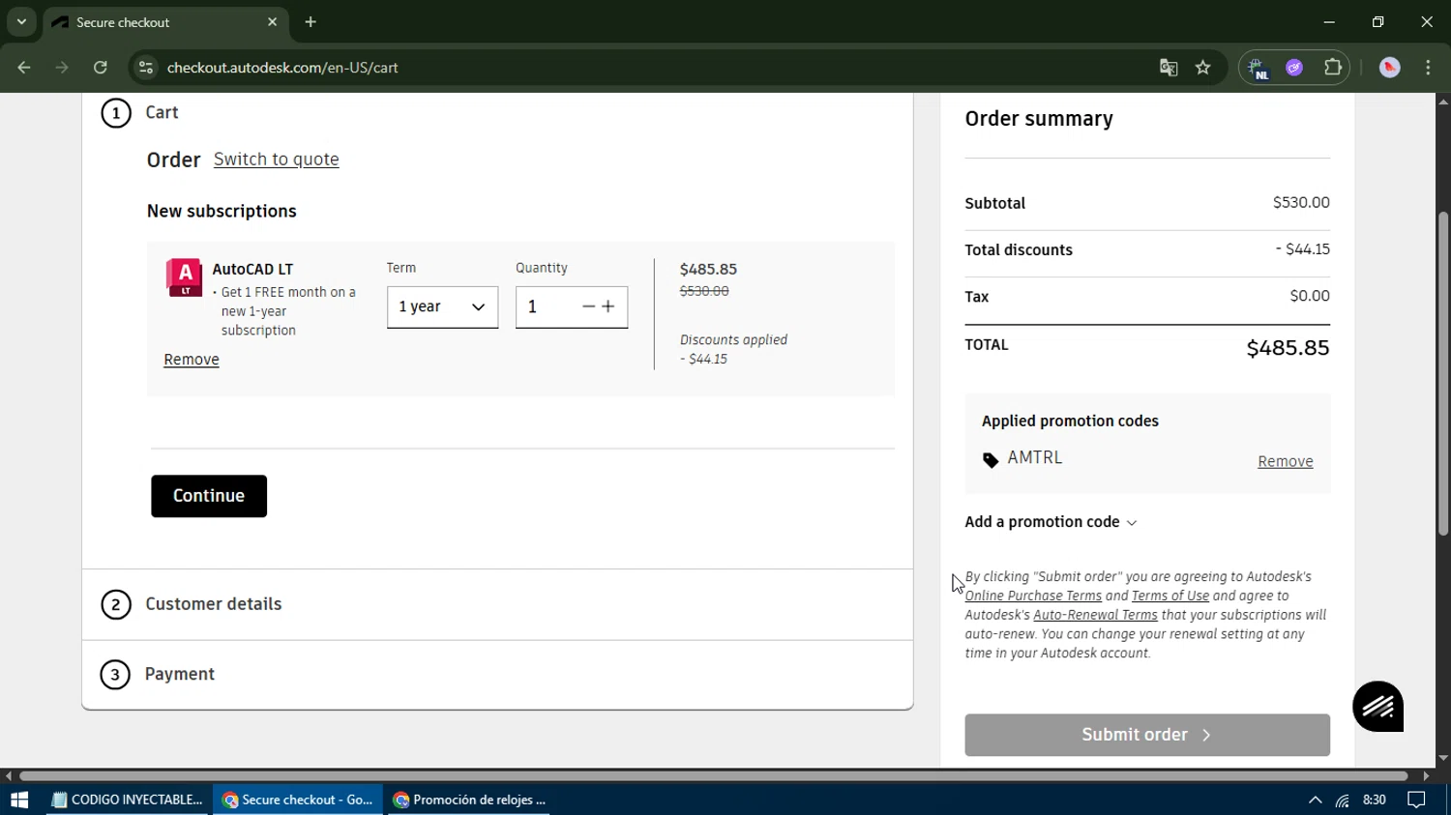The width and height of the screenshot is (1451, 815).
Task: Click the Chrome profile avatar icon
Action: [1390, 68]
